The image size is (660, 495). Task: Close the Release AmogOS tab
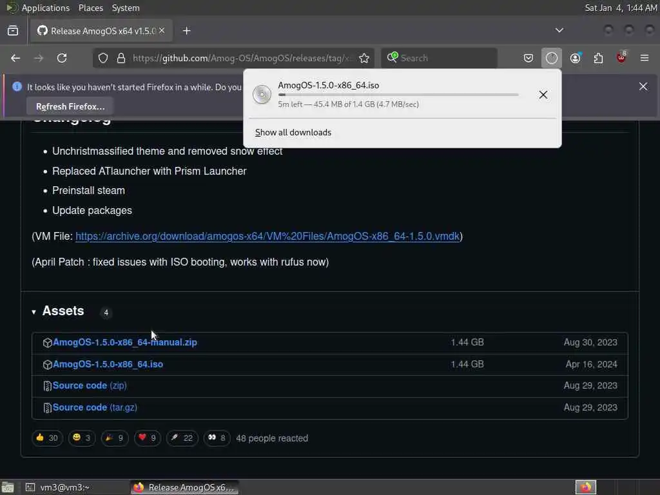pos(162,31)
